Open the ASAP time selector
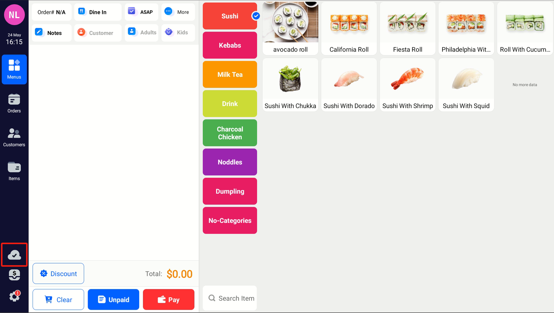Image resolution: width=554 pixels, height=313 pixels. (x=141, y=12)
